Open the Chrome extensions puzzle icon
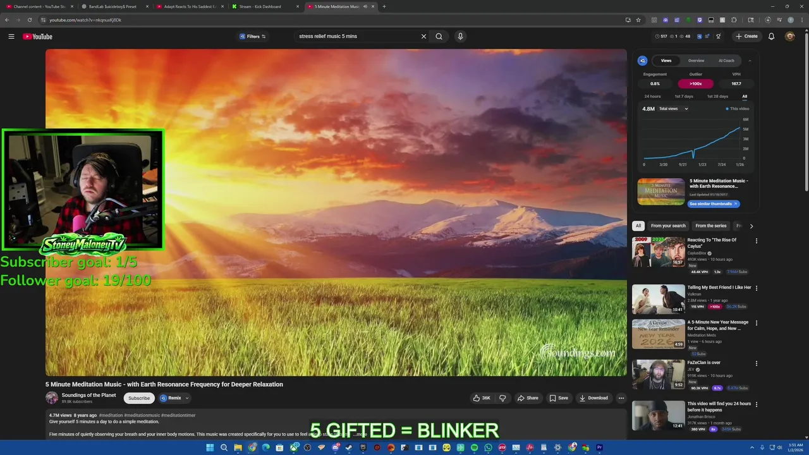809x455 pixels. point(734,20)
